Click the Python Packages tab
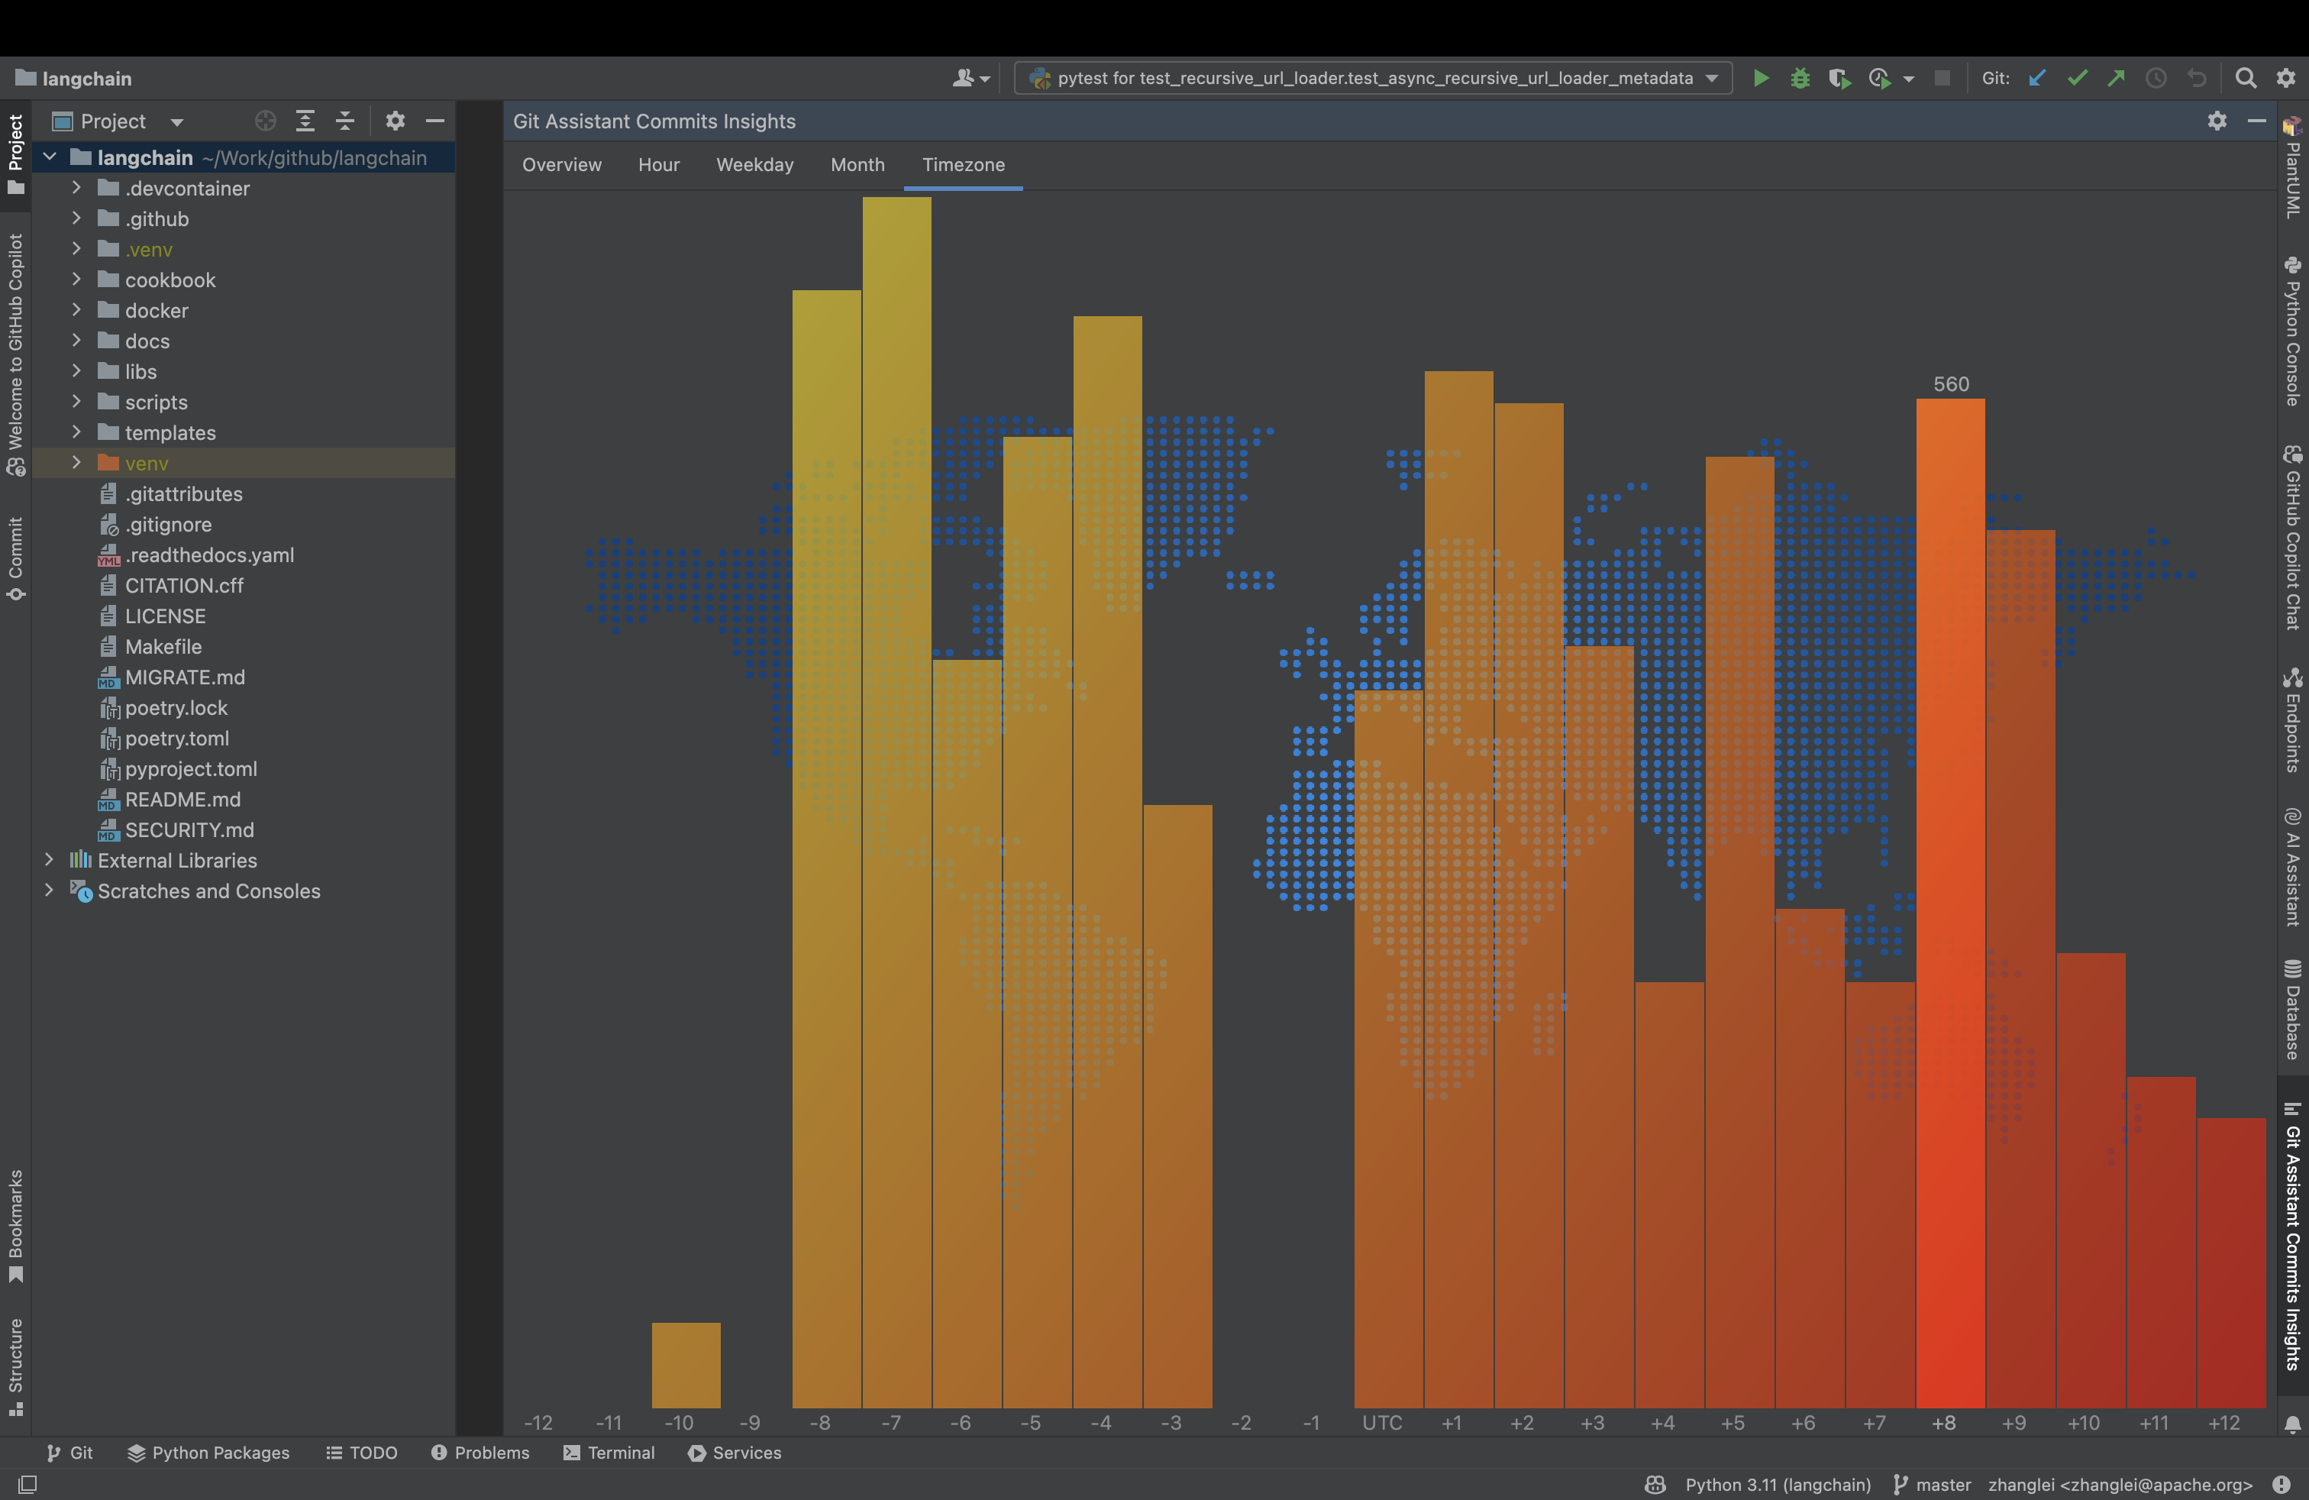2309x1500 pixels. [205, 1451]
